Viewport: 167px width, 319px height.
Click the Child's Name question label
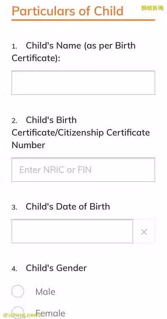73,52
